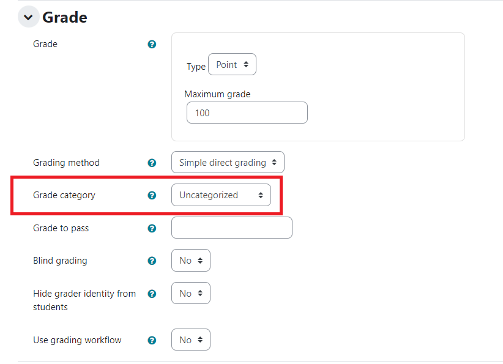This screenshot has height=364, width=503.
Task: Click the Maximum grade value box
Action: 247,113
